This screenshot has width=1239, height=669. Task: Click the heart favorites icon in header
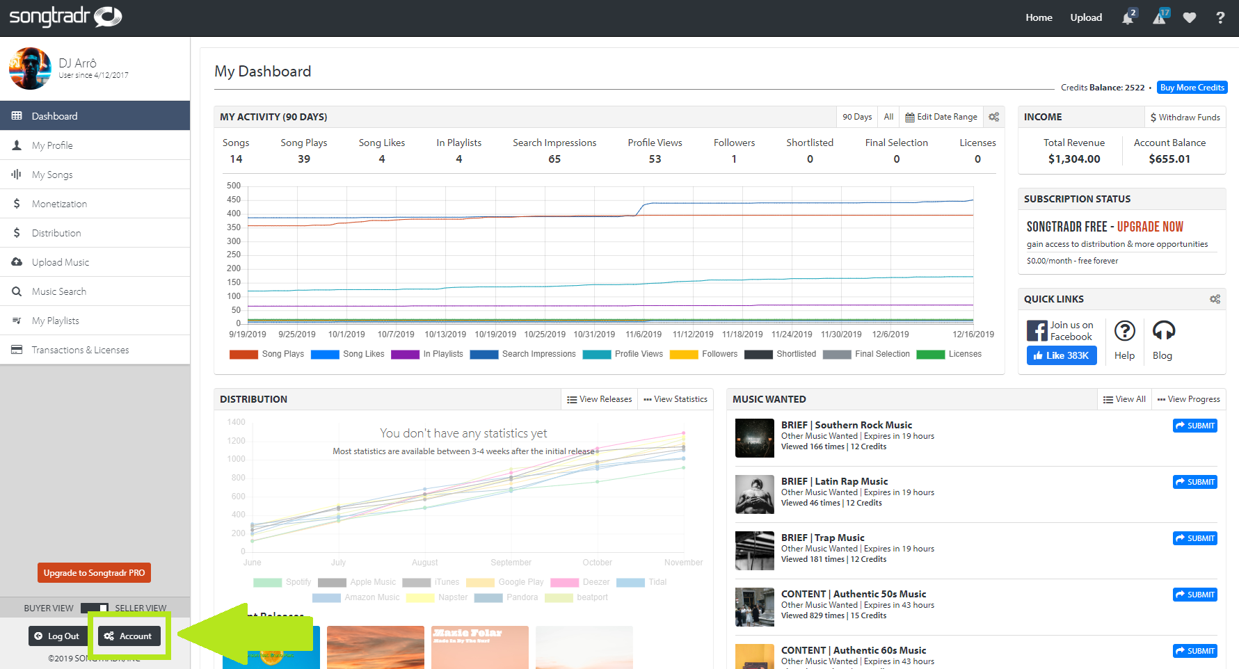(x=1190, y=17)
